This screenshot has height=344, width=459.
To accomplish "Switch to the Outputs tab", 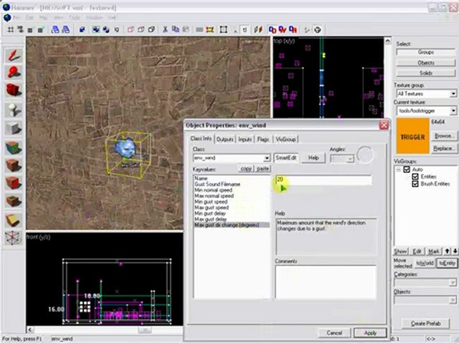I will pyautogui.click(x=225, y=139).
